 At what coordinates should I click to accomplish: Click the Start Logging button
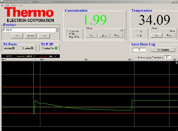point(163,50)
